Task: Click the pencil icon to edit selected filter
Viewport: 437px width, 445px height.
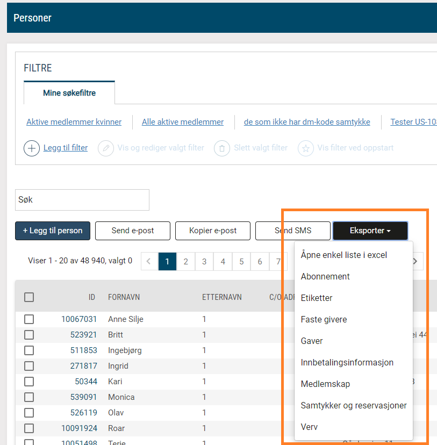Action: pos(106,148)
